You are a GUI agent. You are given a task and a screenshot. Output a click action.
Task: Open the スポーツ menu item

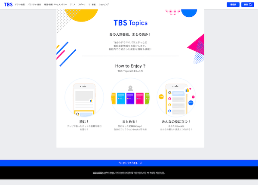pyautogui.click(x=82, y=5)
